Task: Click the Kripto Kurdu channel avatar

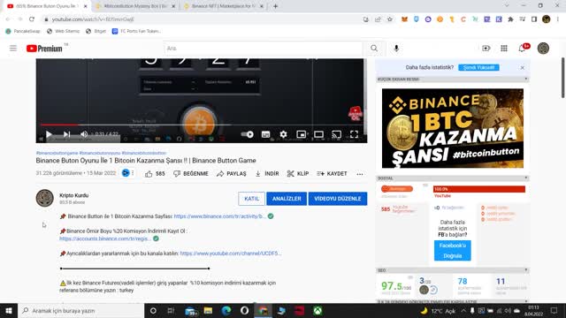Action: 45,198
